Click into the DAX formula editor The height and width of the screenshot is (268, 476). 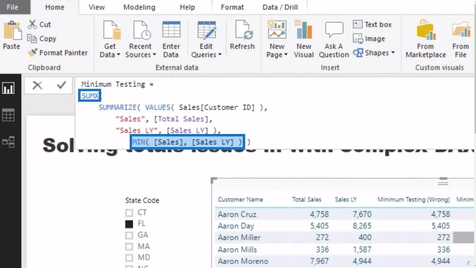275,113
